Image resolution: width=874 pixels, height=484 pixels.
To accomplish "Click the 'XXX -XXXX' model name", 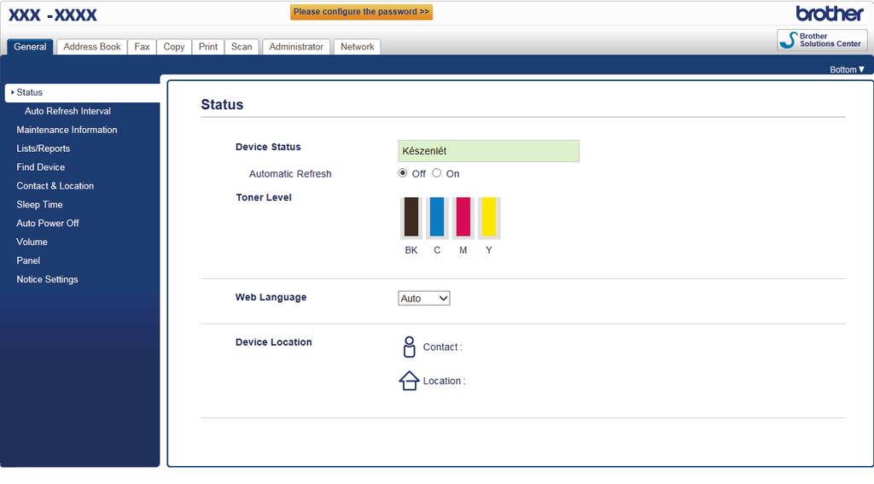I will coord(52,15).
